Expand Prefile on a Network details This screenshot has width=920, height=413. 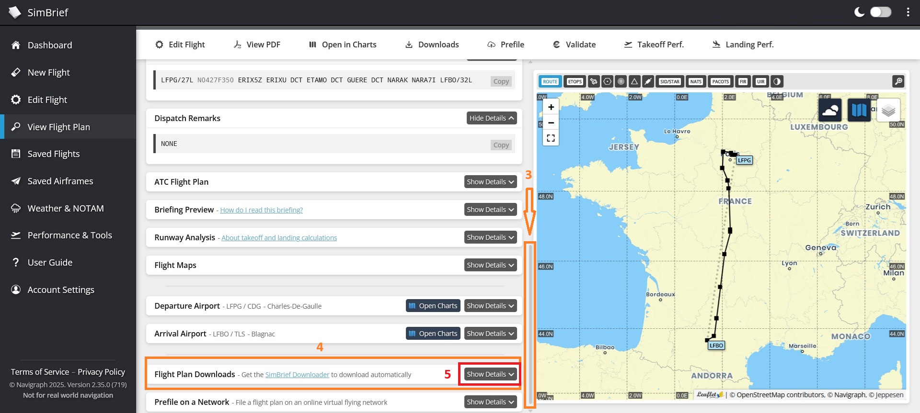click(x=490, y=402)
